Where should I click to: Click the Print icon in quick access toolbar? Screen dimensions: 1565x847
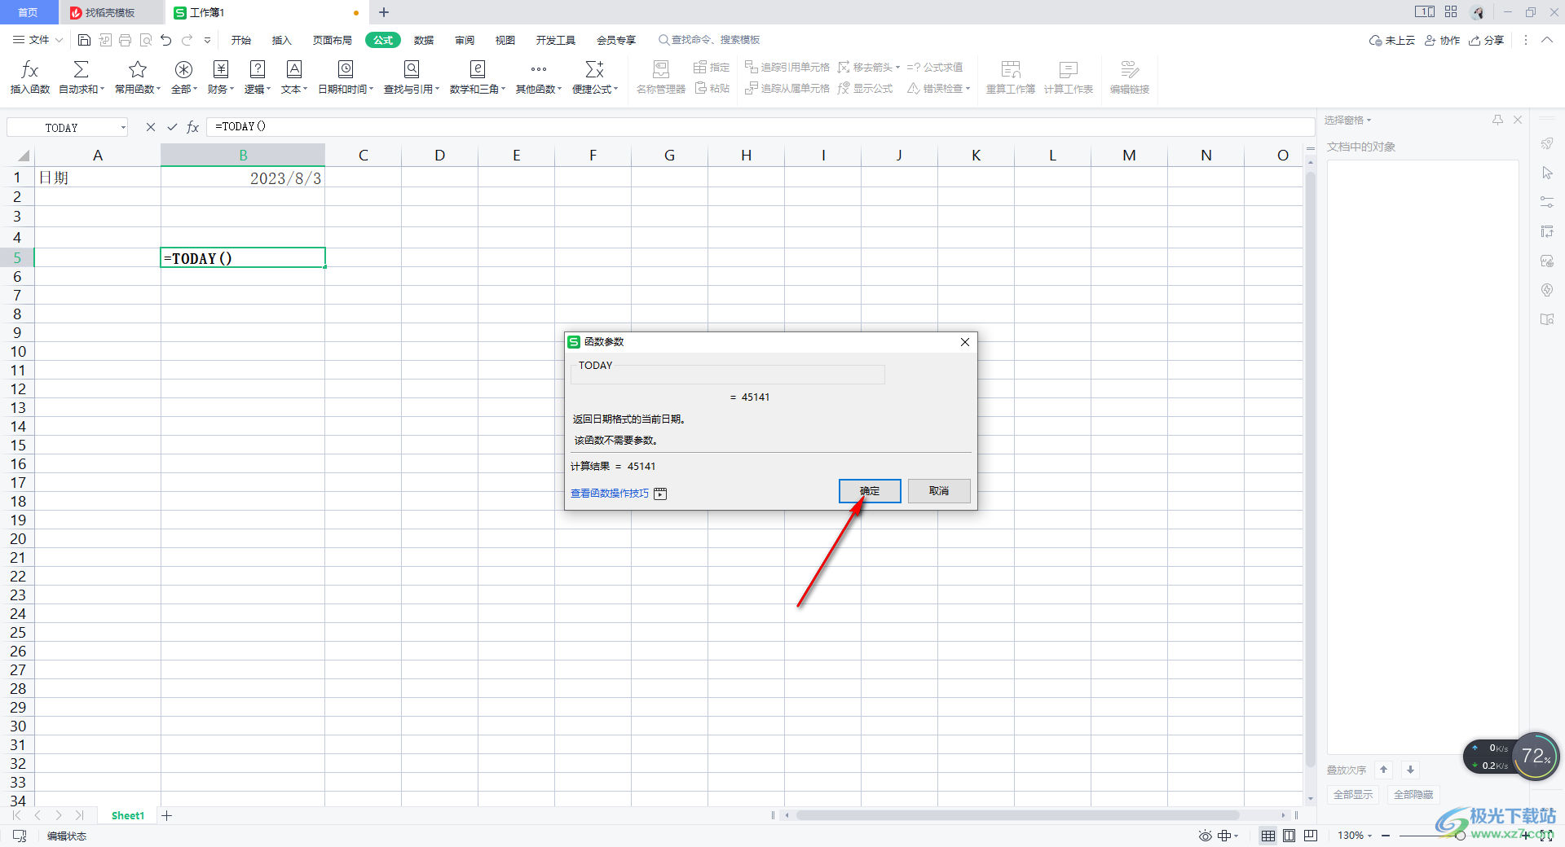click(x=125, y=40)
